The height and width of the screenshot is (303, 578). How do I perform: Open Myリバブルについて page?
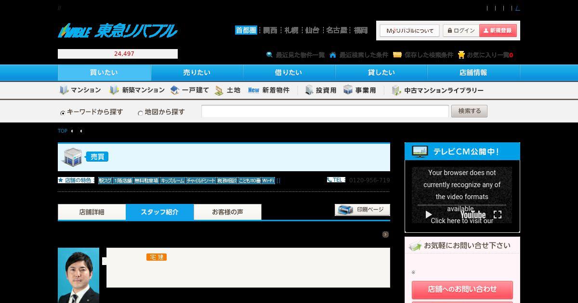click(x=409, y=31)
